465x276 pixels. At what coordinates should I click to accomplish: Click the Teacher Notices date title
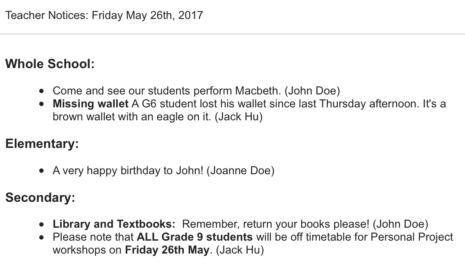104,15
